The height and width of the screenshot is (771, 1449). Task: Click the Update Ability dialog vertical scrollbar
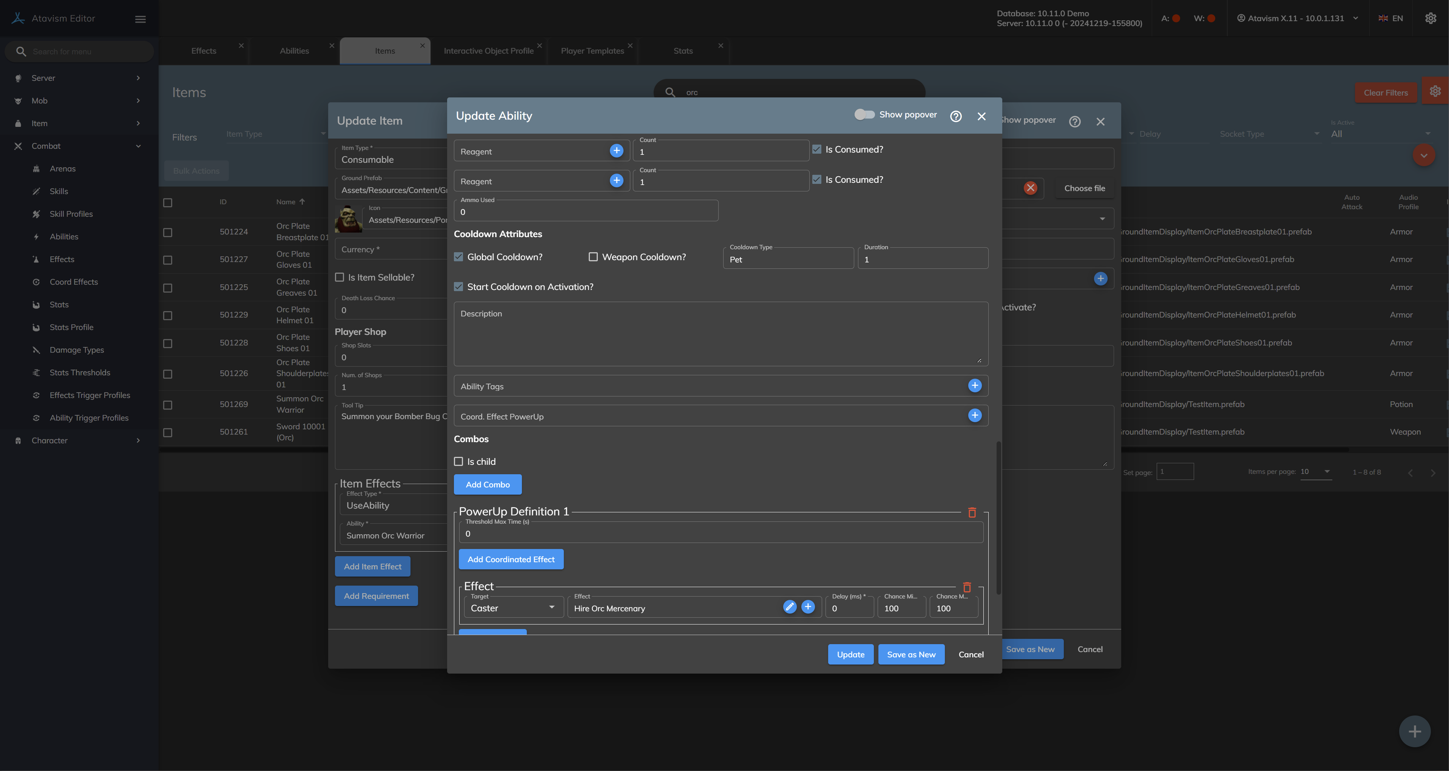(x=998, y=517)
